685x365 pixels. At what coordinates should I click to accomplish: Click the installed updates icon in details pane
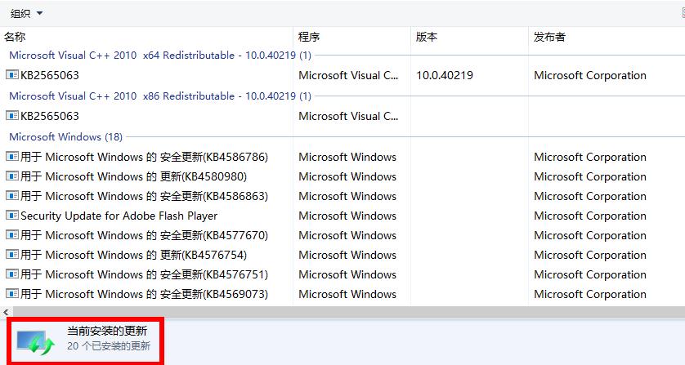pos(36,341)
